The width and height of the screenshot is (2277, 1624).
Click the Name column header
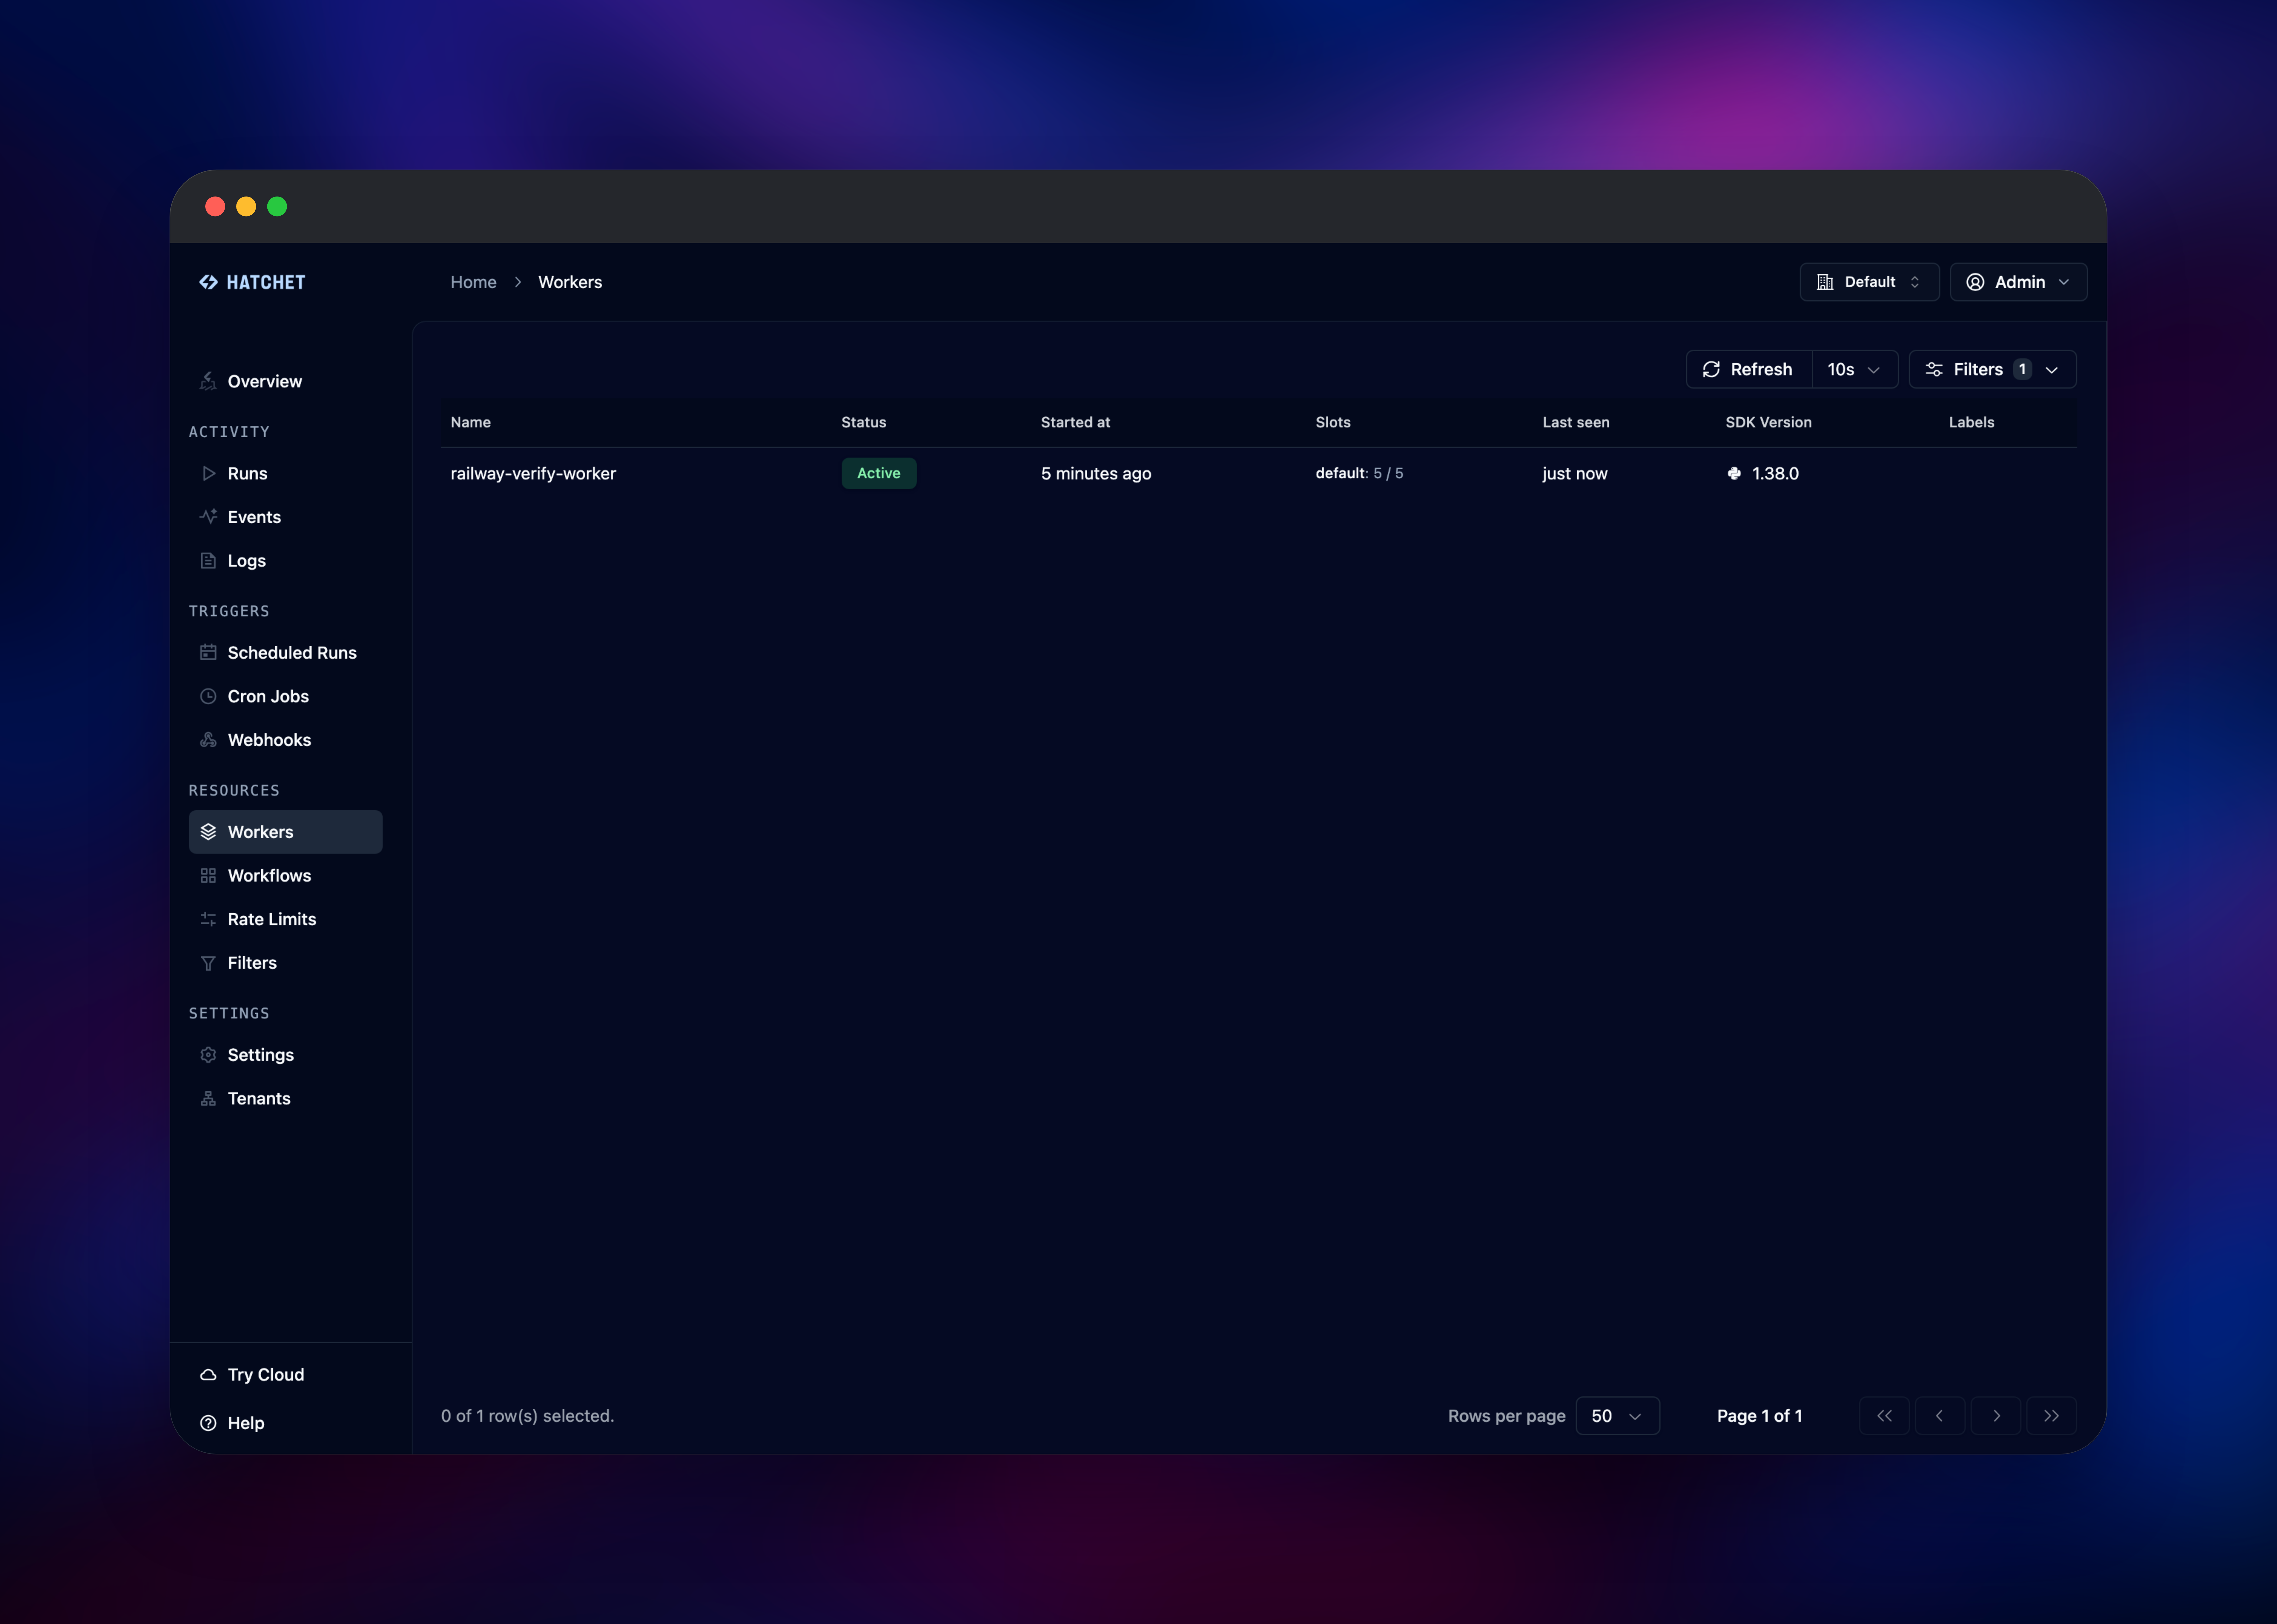pyautogui.click(x=471, y=423)
